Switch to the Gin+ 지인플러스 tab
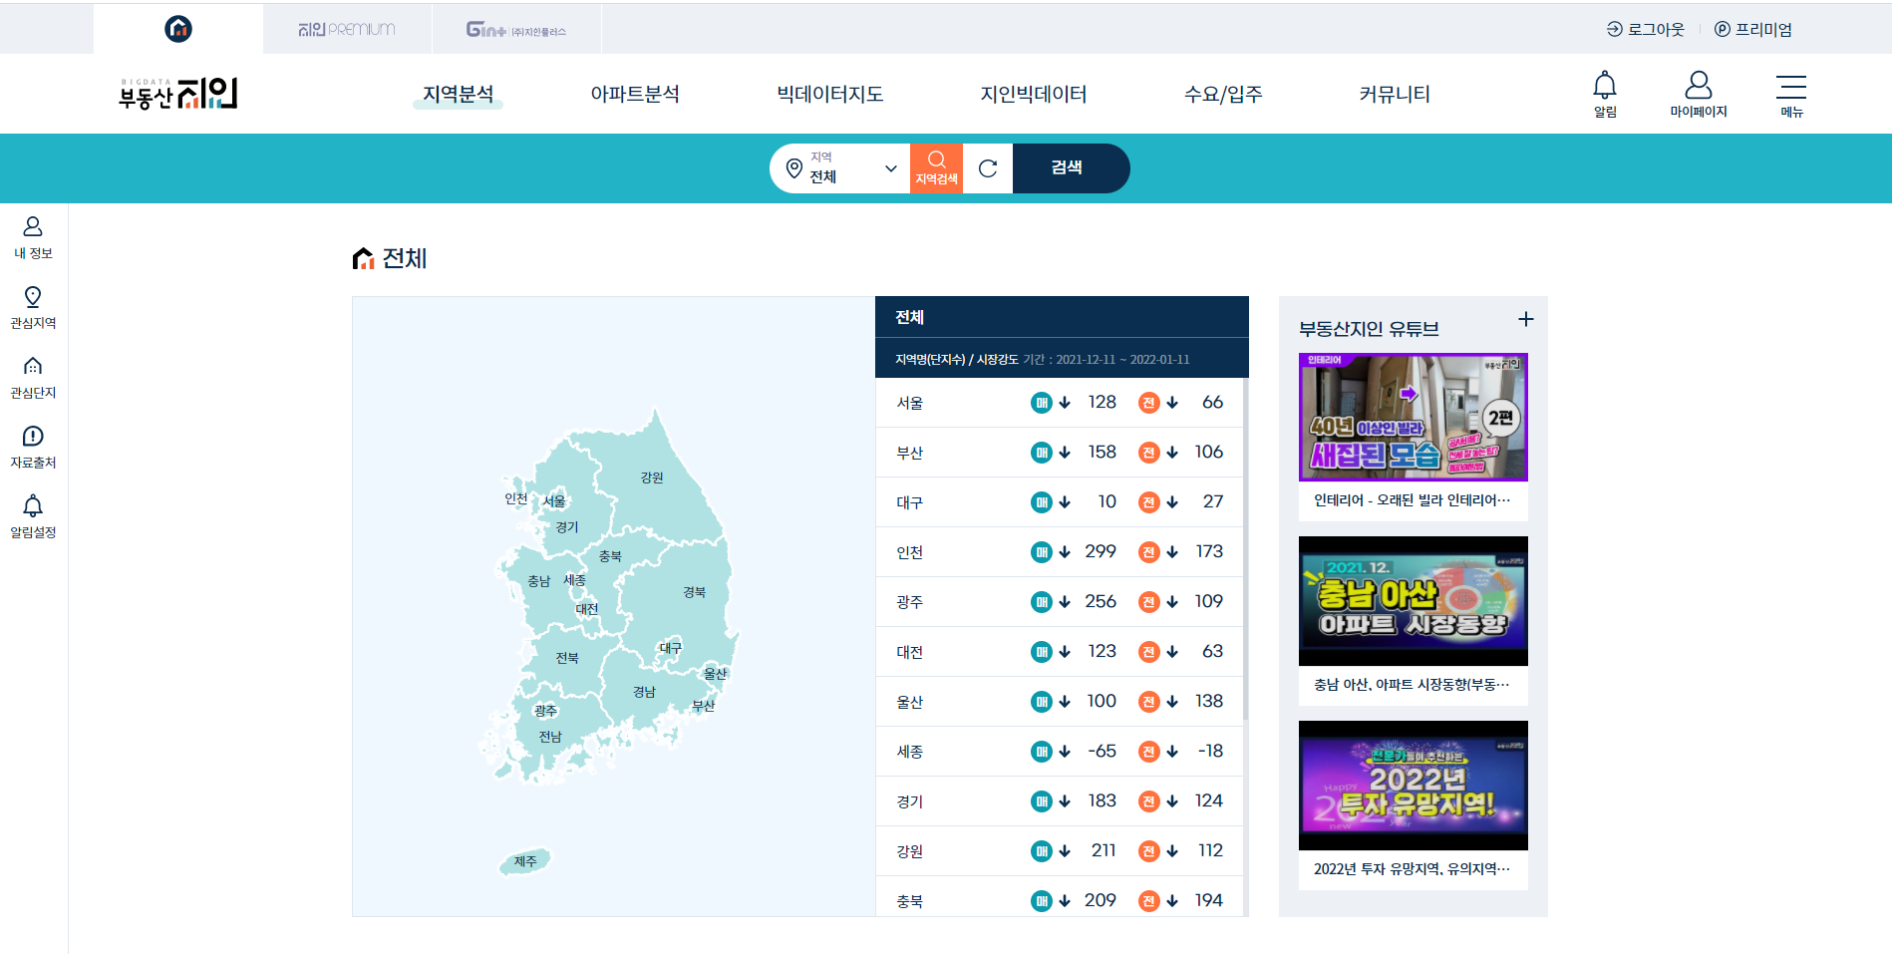This screenshot has width=1892, height=954. coord(516,29)
